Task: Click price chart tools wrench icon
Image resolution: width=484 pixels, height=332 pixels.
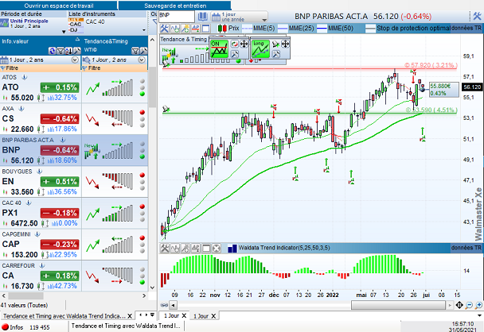Action: click(165, 29)
